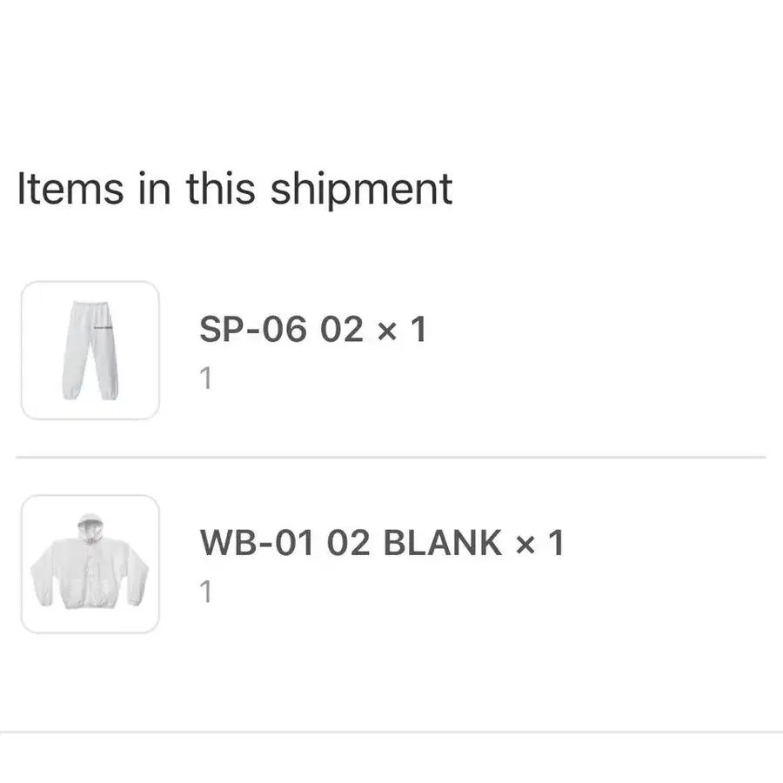
Task: Click the gray sweatpants product thumbnail
Action: click(90, 350)
